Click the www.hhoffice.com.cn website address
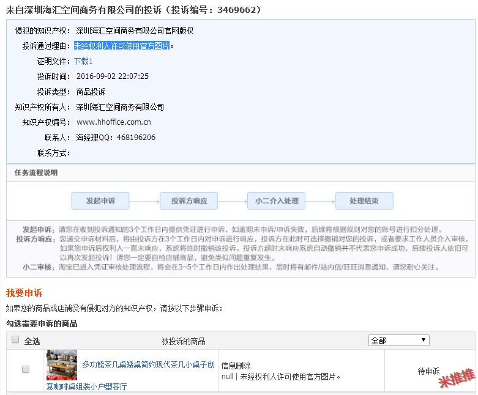 click(x=114, y=122)
